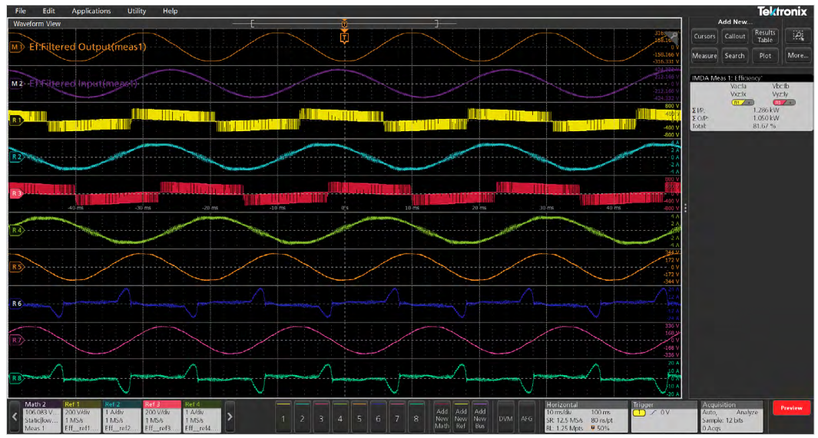The height and width of the screenshot is (438, 818).
Task: Click the R1 waveform handle
Action: pos(16,120)
